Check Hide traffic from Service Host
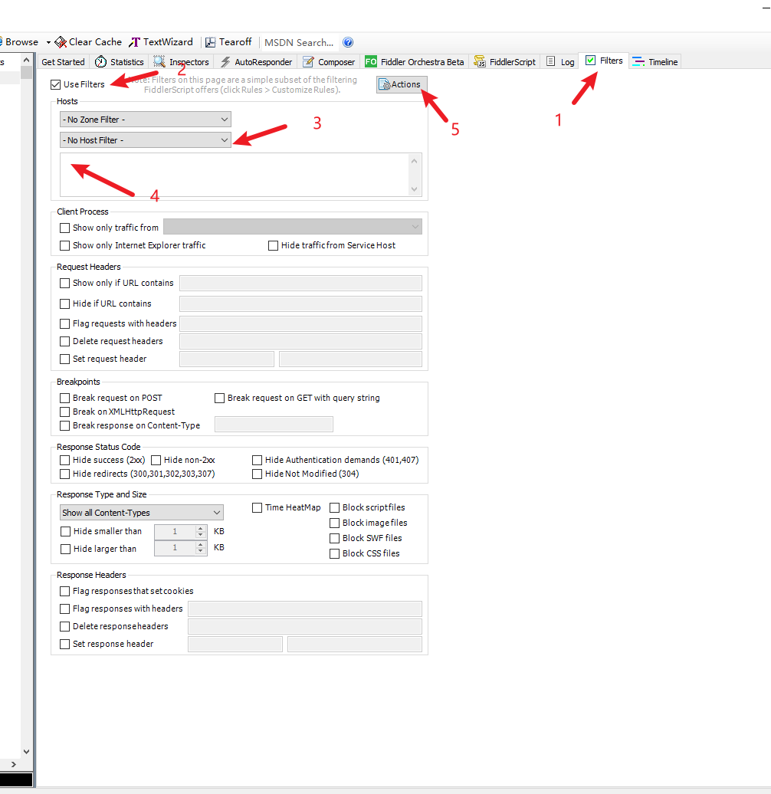771x794 pixels. coord(274,245)
